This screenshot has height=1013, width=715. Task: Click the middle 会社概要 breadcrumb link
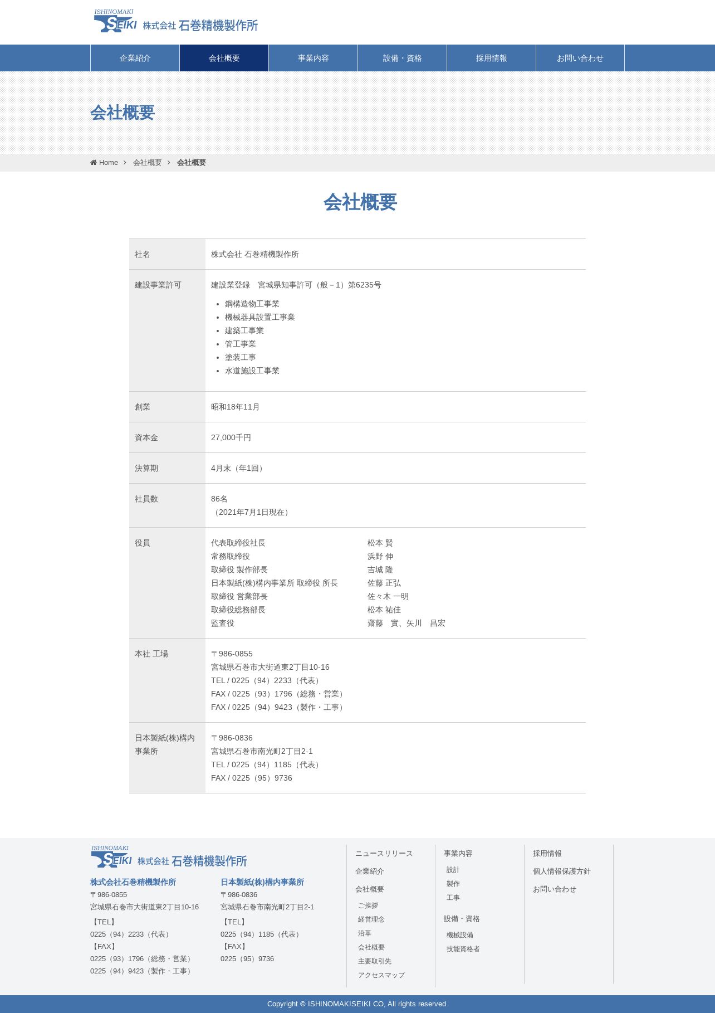click(148, 163)
